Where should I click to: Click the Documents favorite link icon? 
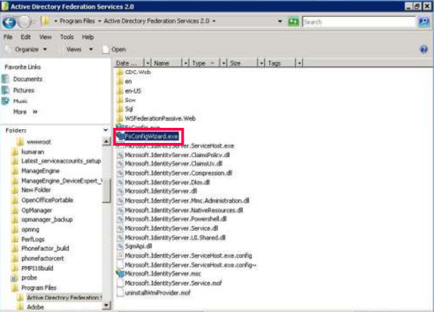point(6,79)
